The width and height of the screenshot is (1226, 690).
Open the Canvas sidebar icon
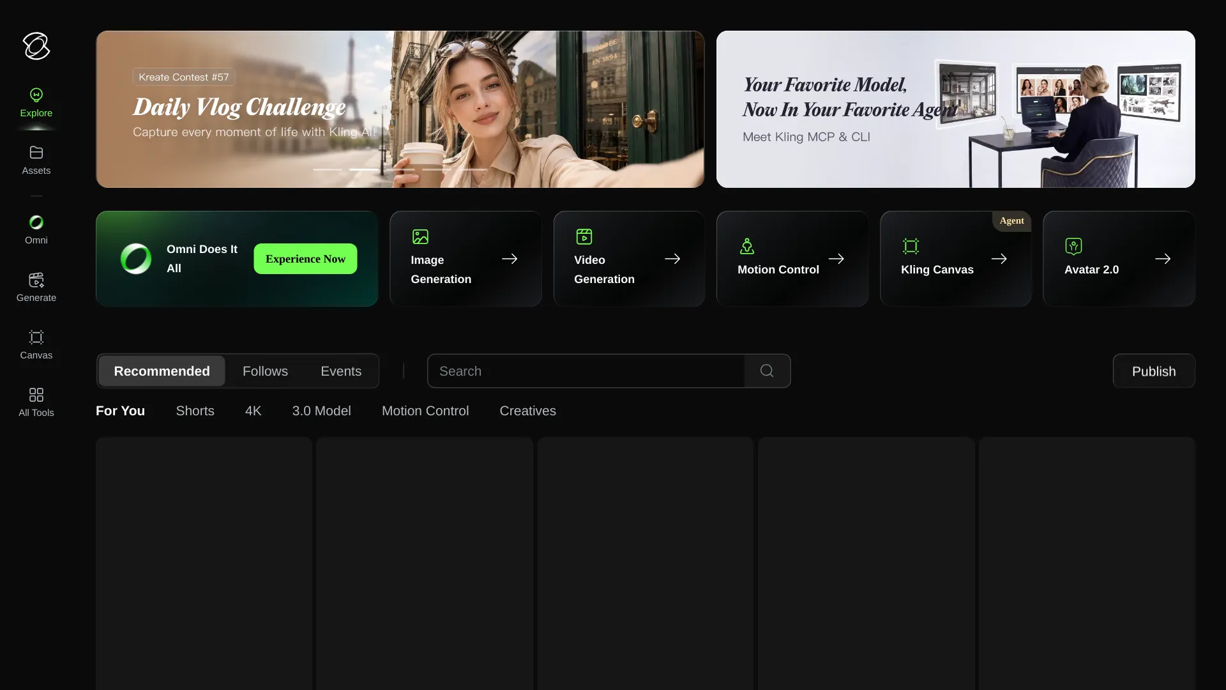(36, 337)
